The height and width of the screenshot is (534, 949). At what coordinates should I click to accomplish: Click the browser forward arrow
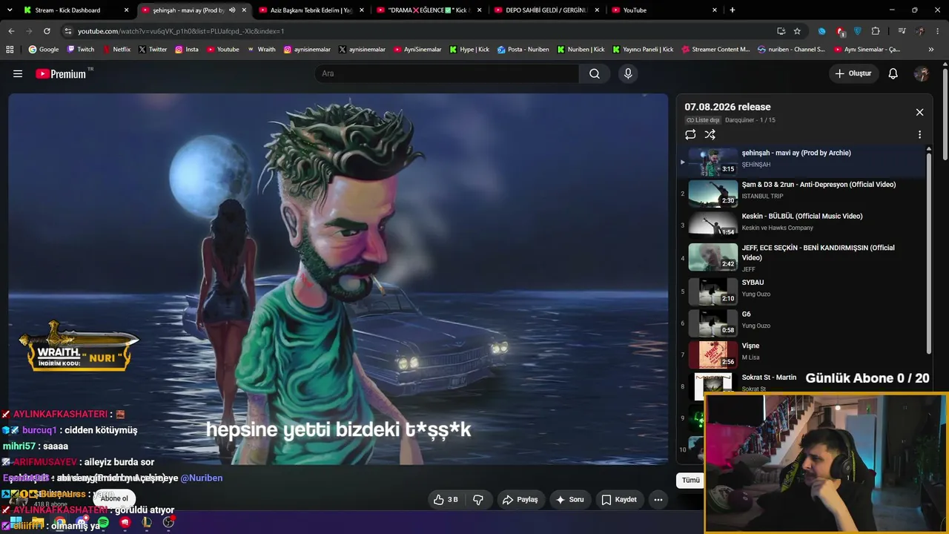tap(29, 31)
